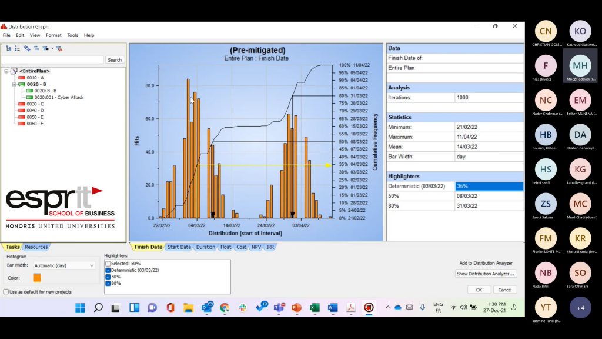Click the list view toolbar icon
The width and height of the screenshot is (602, 339).
point(18,48)
